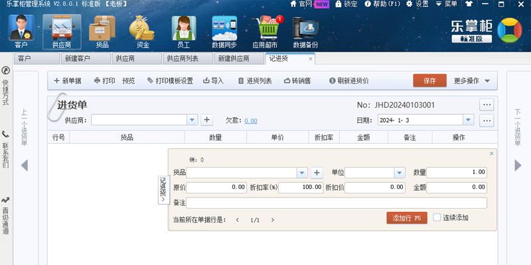Image resolution: width=531 pixels, height=265 pixels.
Task: Go to next document row arrow
Action: click(x=273, y=220)
